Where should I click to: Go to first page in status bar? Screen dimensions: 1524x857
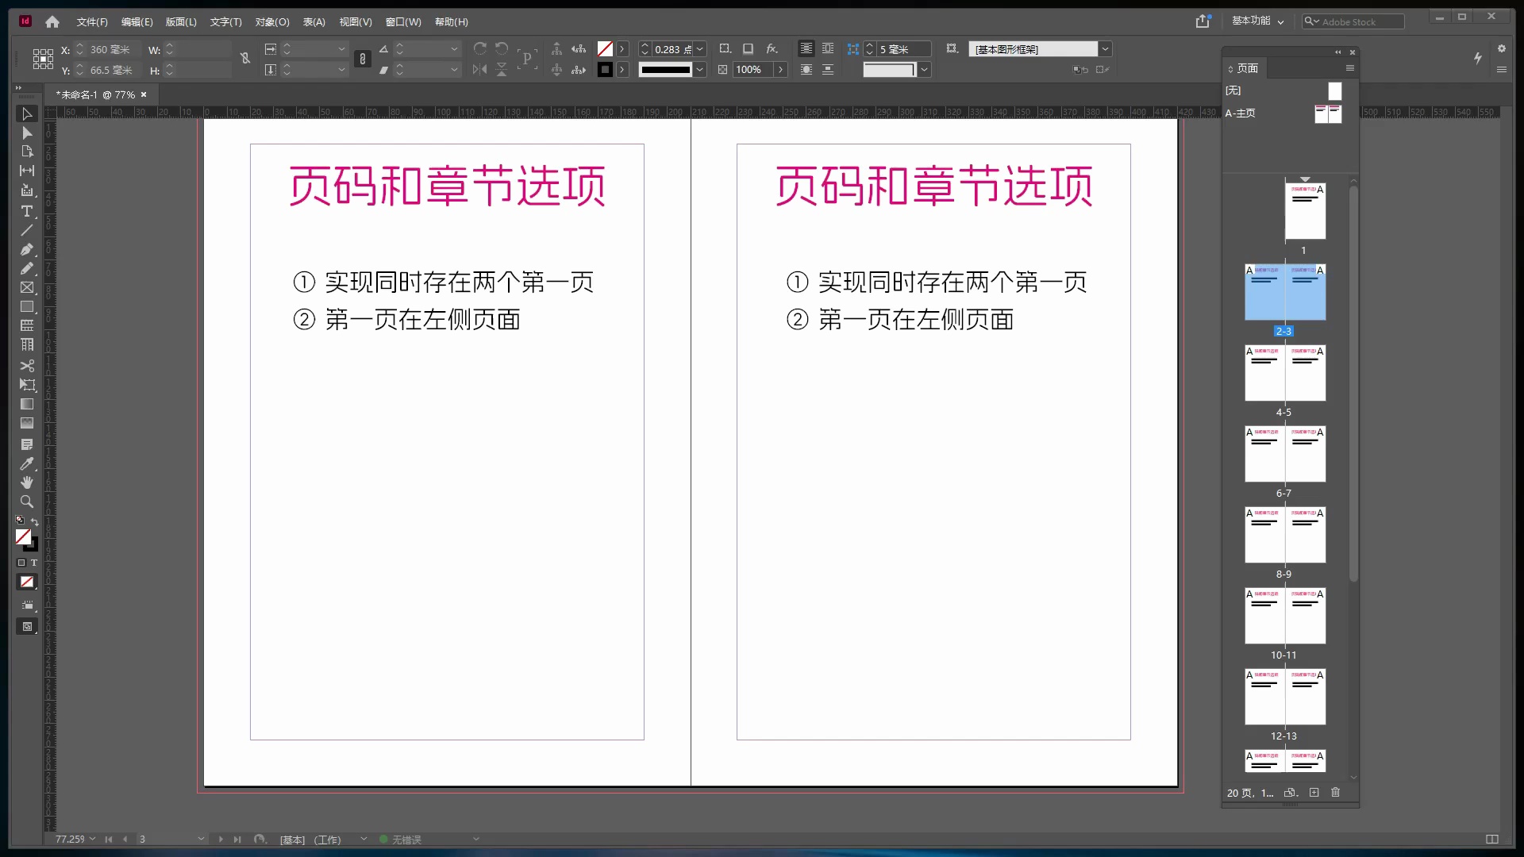[109, 839]
